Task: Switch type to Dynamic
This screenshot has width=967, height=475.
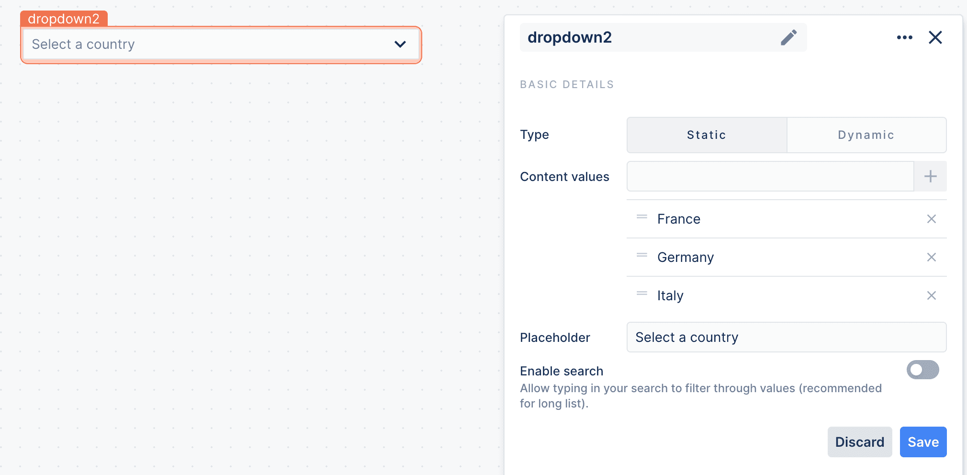Action: (866, 135)
